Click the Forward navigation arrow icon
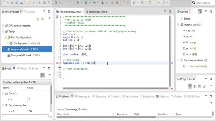 163,3
